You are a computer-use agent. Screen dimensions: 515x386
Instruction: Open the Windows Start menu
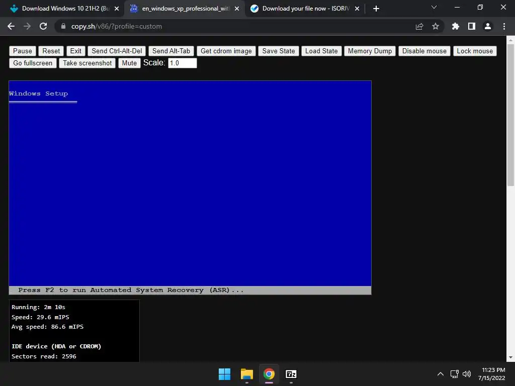(x=225, y=374)
